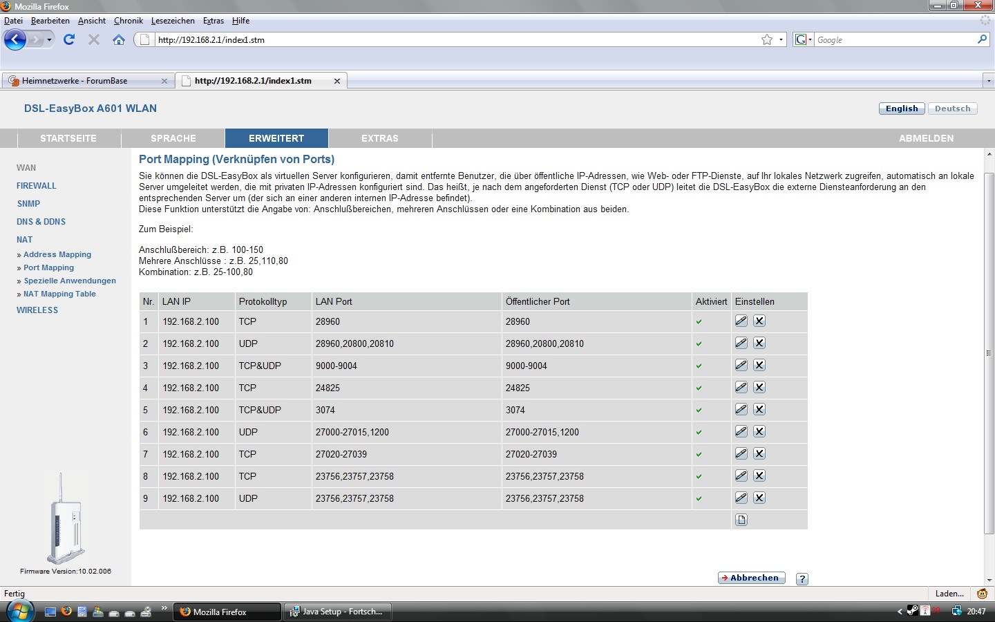Edit rule 5 for port 3074
This screenshot has height=622, width=995.
(741, 409)
